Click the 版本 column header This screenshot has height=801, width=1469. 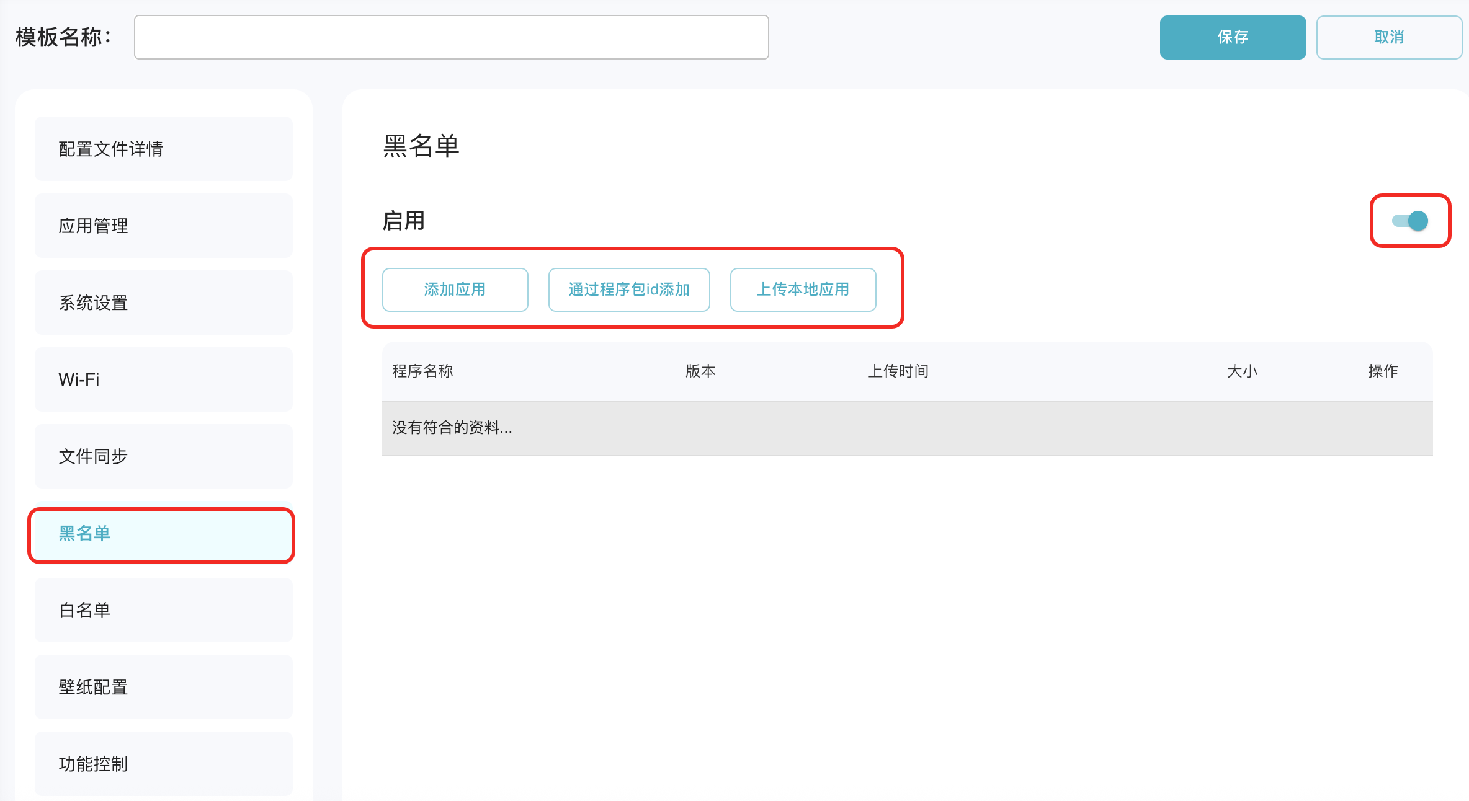700,371
